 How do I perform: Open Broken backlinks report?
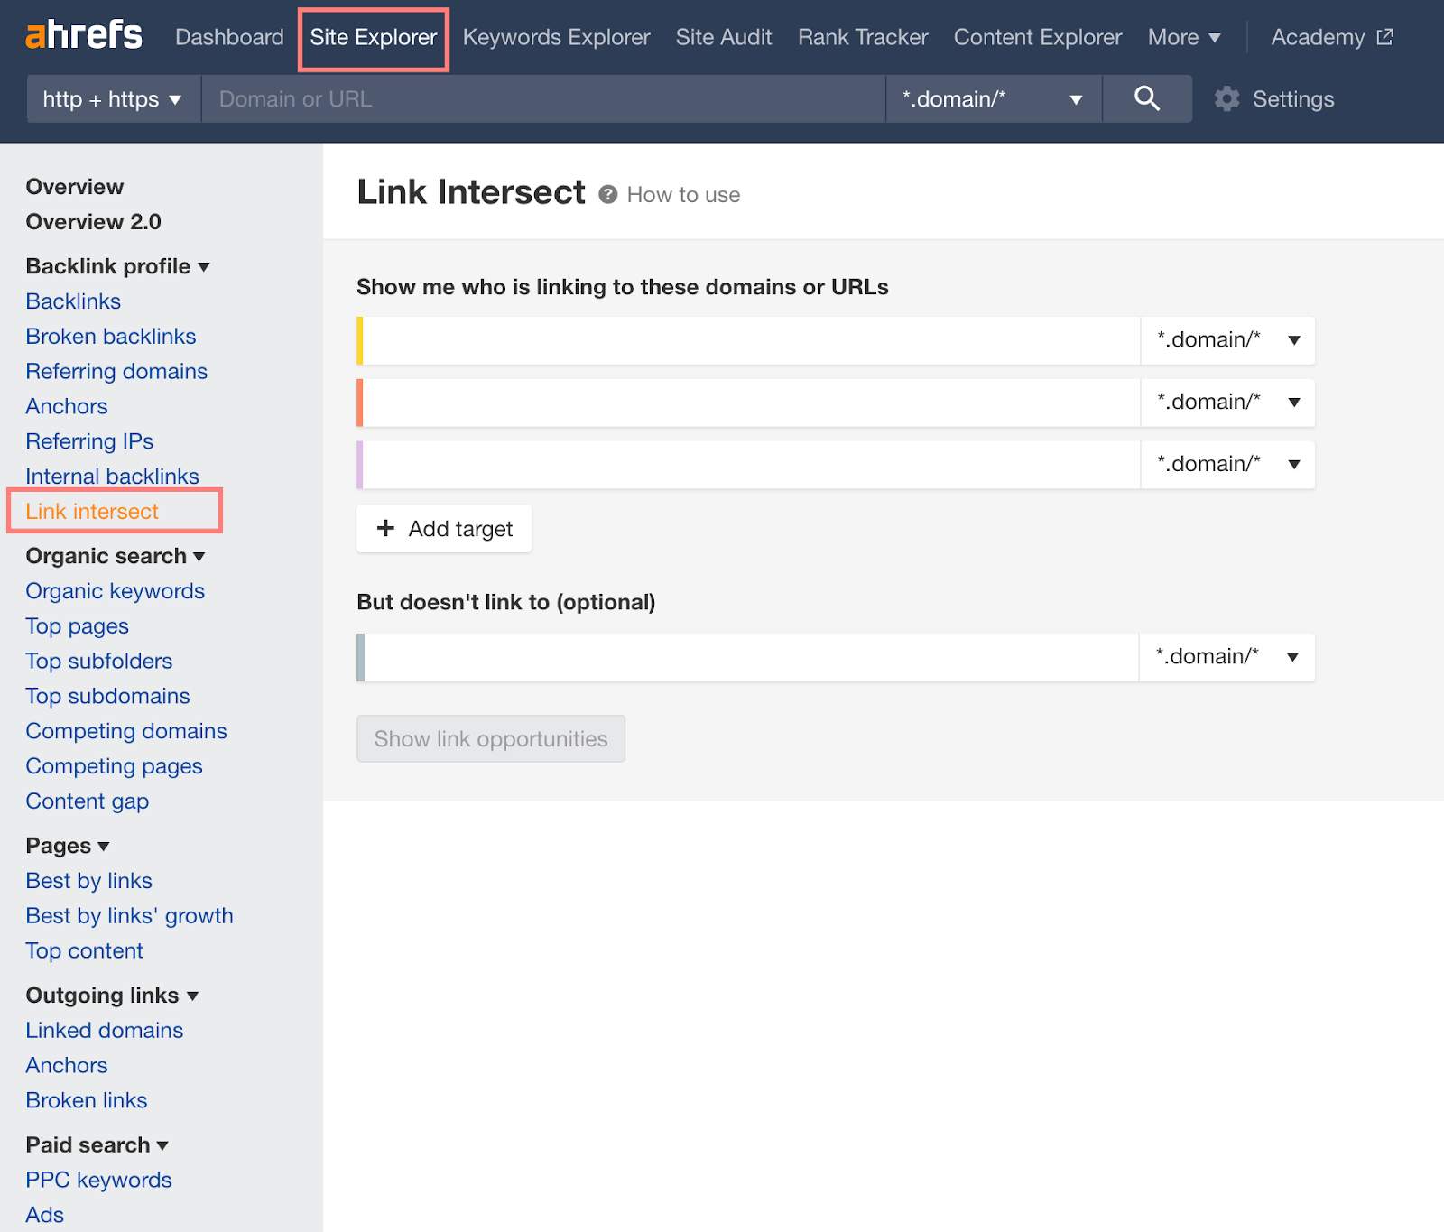click(111, 337)
